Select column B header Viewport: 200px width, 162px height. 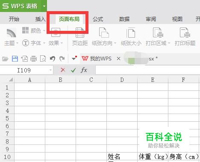point(61,80)
